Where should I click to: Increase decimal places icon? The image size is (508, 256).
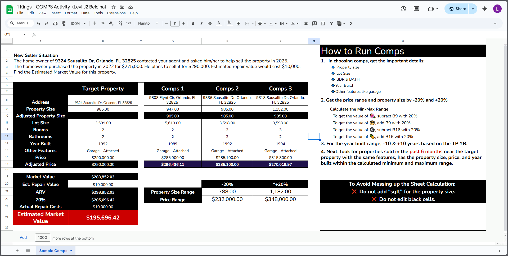[120, 23]
